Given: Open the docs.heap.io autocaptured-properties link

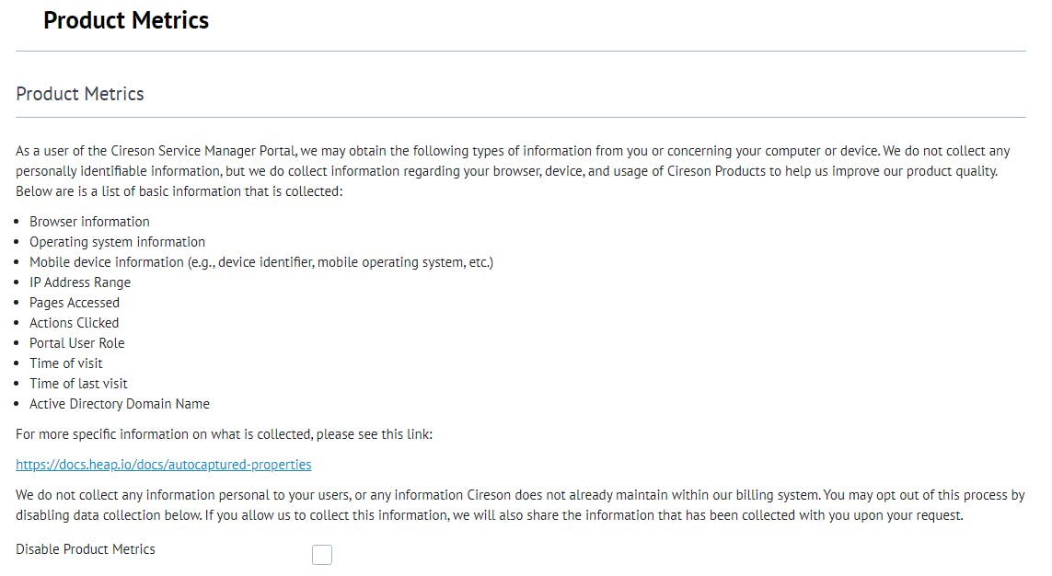Looking at the screenshot, I should [x=164, y=465].
